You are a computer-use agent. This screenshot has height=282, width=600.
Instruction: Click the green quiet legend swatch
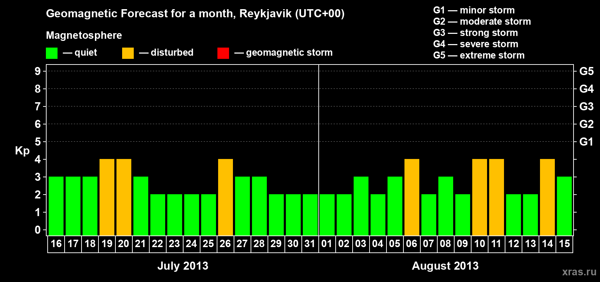point(52,53)
